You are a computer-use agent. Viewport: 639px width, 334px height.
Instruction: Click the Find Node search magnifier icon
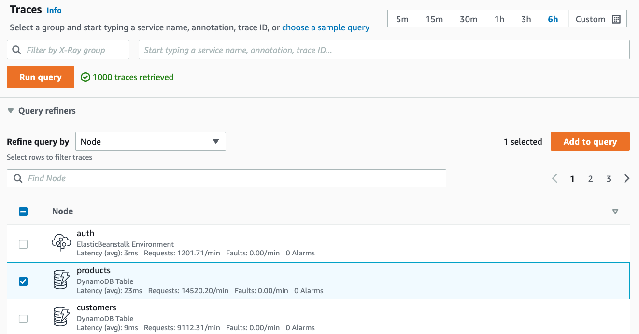pyautogui.click(x=18, y=178)
